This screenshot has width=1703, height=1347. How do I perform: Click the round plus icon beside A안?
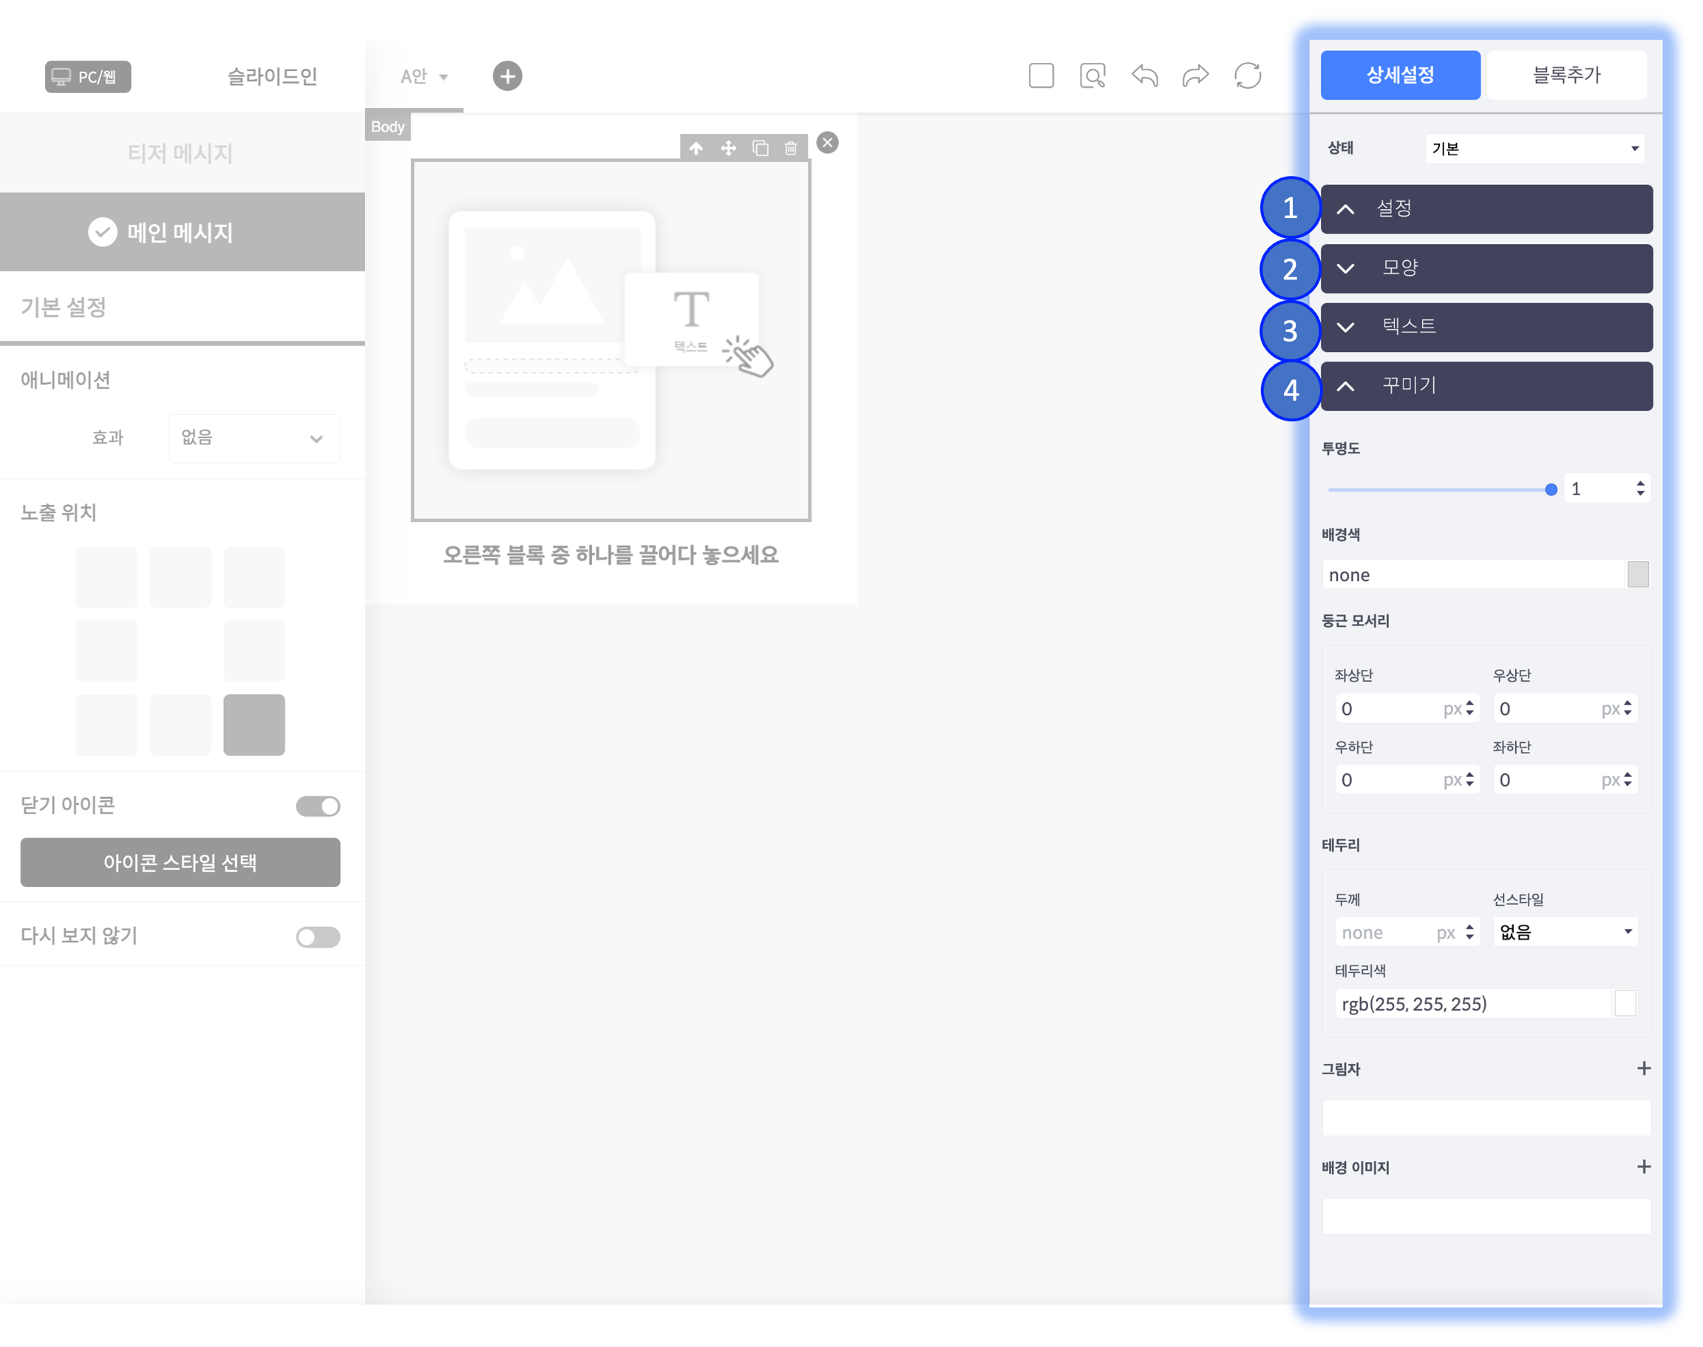(x=507, y=75)
